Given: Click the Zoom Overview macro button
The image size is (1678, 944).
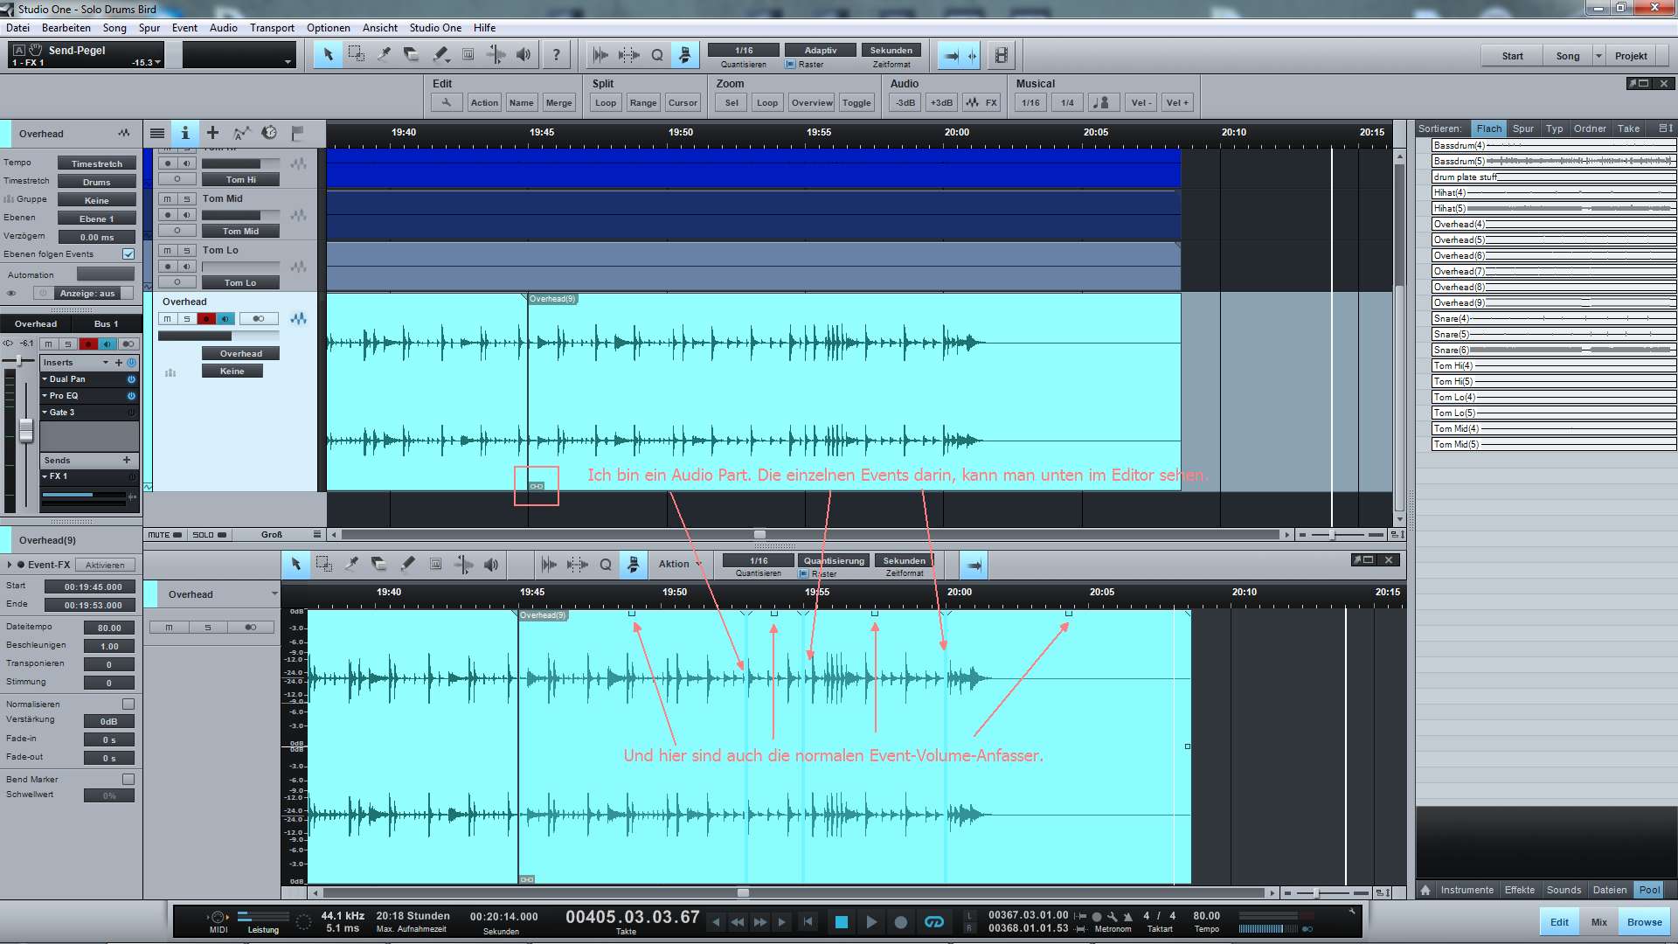Looking at the screenshot, I should pyautogui.click(x=812, y=103).
